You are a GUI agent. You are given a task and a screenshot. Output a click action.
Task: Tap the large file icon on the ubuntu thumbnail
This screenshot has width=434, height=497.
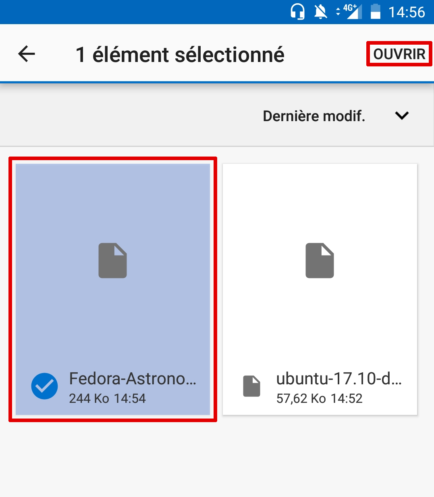tap(320, 261)
